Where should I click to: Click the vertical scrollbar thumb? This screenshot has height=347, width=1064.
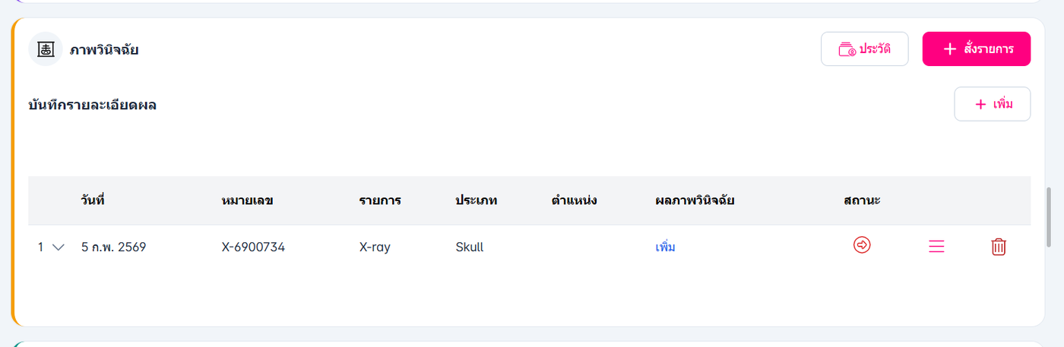pos(1050,216)
